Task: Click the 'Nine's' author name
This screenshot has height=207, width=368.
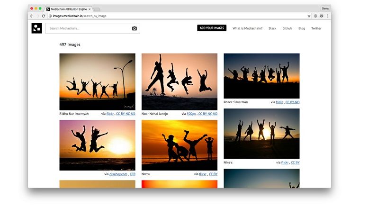Action: 228,162
